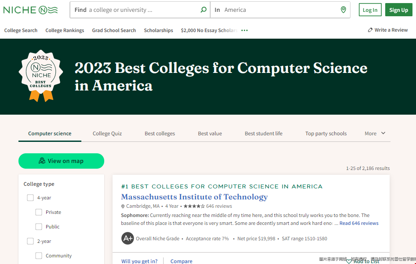
Task: Click the search magnifier icon
Action: click(203, 10)
